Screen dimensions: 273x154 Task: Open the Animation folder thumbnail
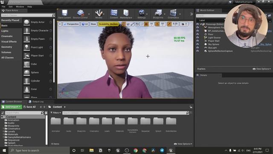tap(56, 121)
